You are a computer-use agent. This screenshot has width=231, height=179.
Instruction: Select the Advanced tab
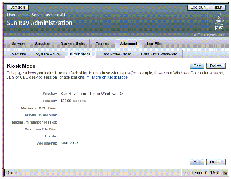[128, 44]
